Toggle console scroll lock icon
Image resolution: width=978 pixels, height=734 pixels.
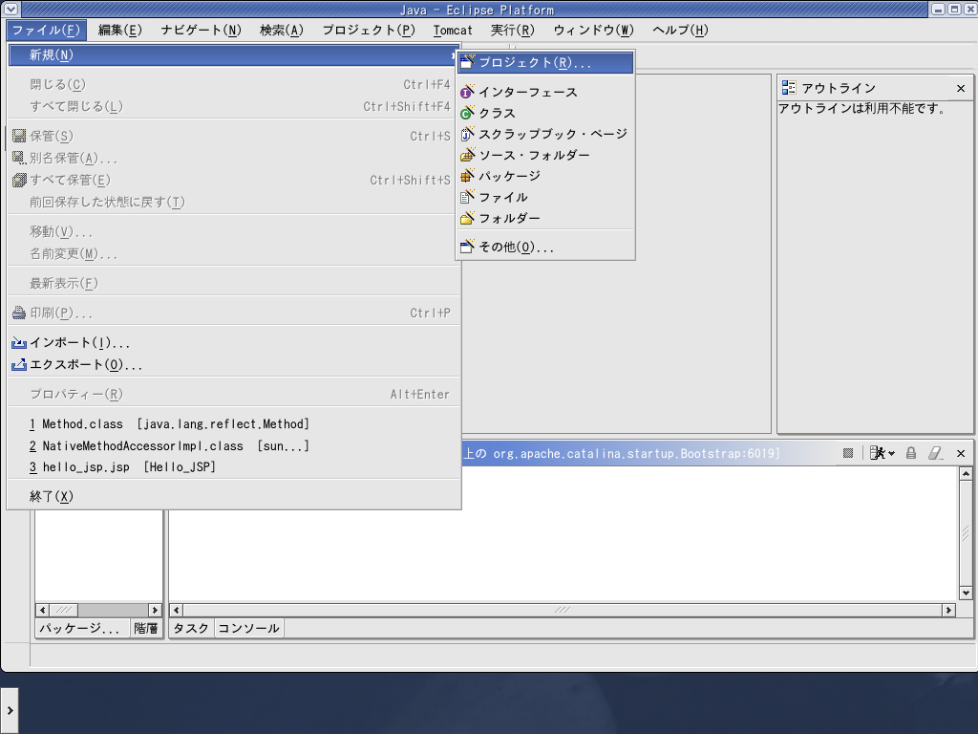pyautogui.click(x=911, y=453)
